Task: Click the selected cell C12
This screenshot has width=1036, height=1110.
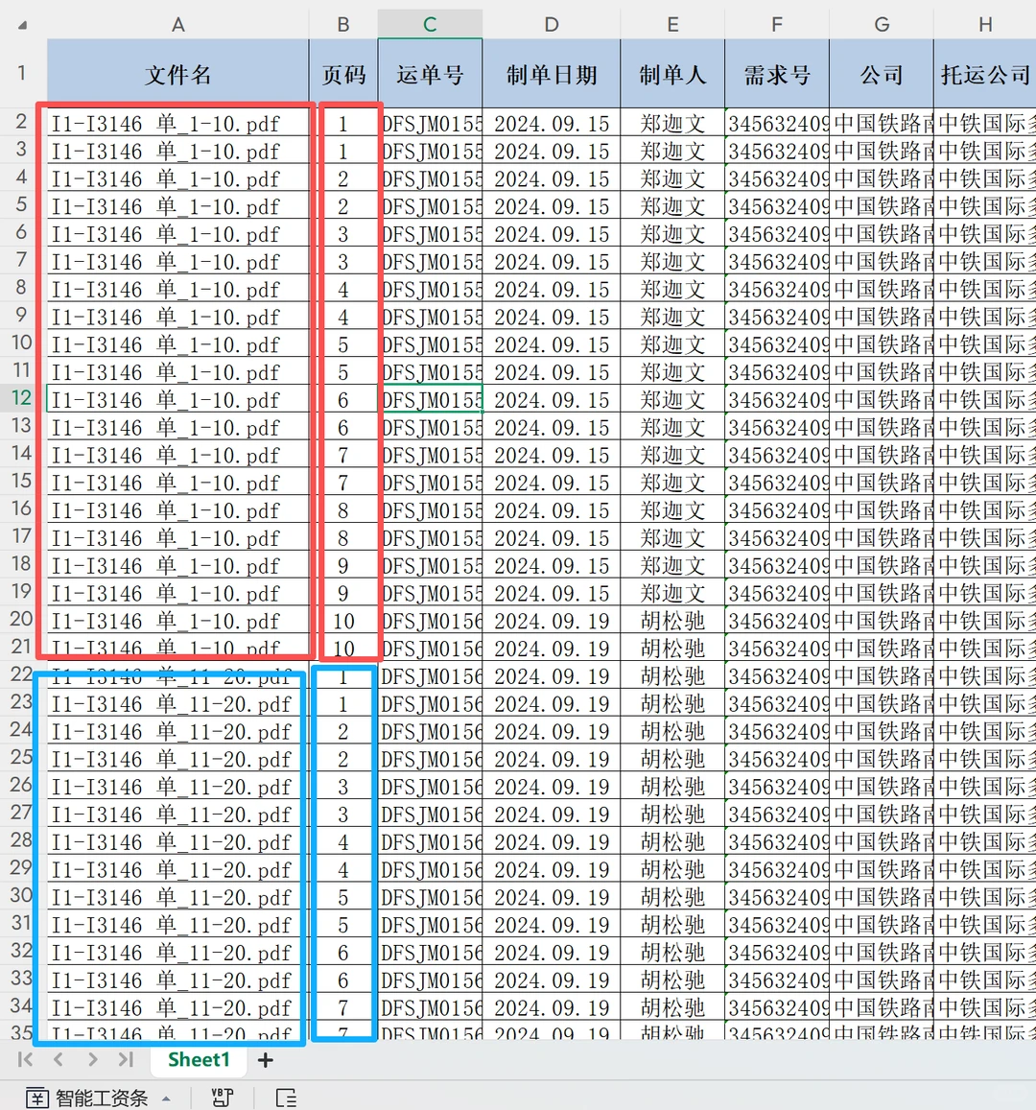Action: tap(429, 400)
